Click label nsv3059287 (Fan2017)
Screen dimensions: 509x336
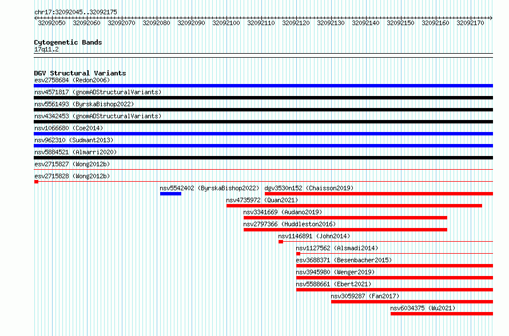coord(365,296)
